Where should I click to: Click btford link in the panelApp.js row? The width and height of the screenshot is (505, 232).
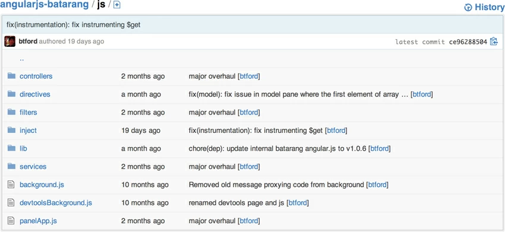[249, 221]
